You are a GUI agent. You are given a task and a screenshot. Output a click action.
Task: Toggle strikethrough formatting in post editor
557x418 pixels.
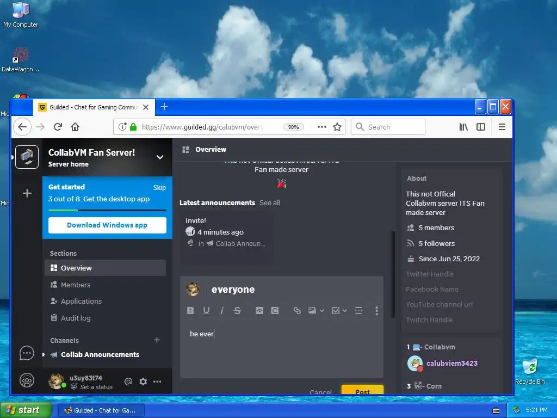[x=237, y=311]
